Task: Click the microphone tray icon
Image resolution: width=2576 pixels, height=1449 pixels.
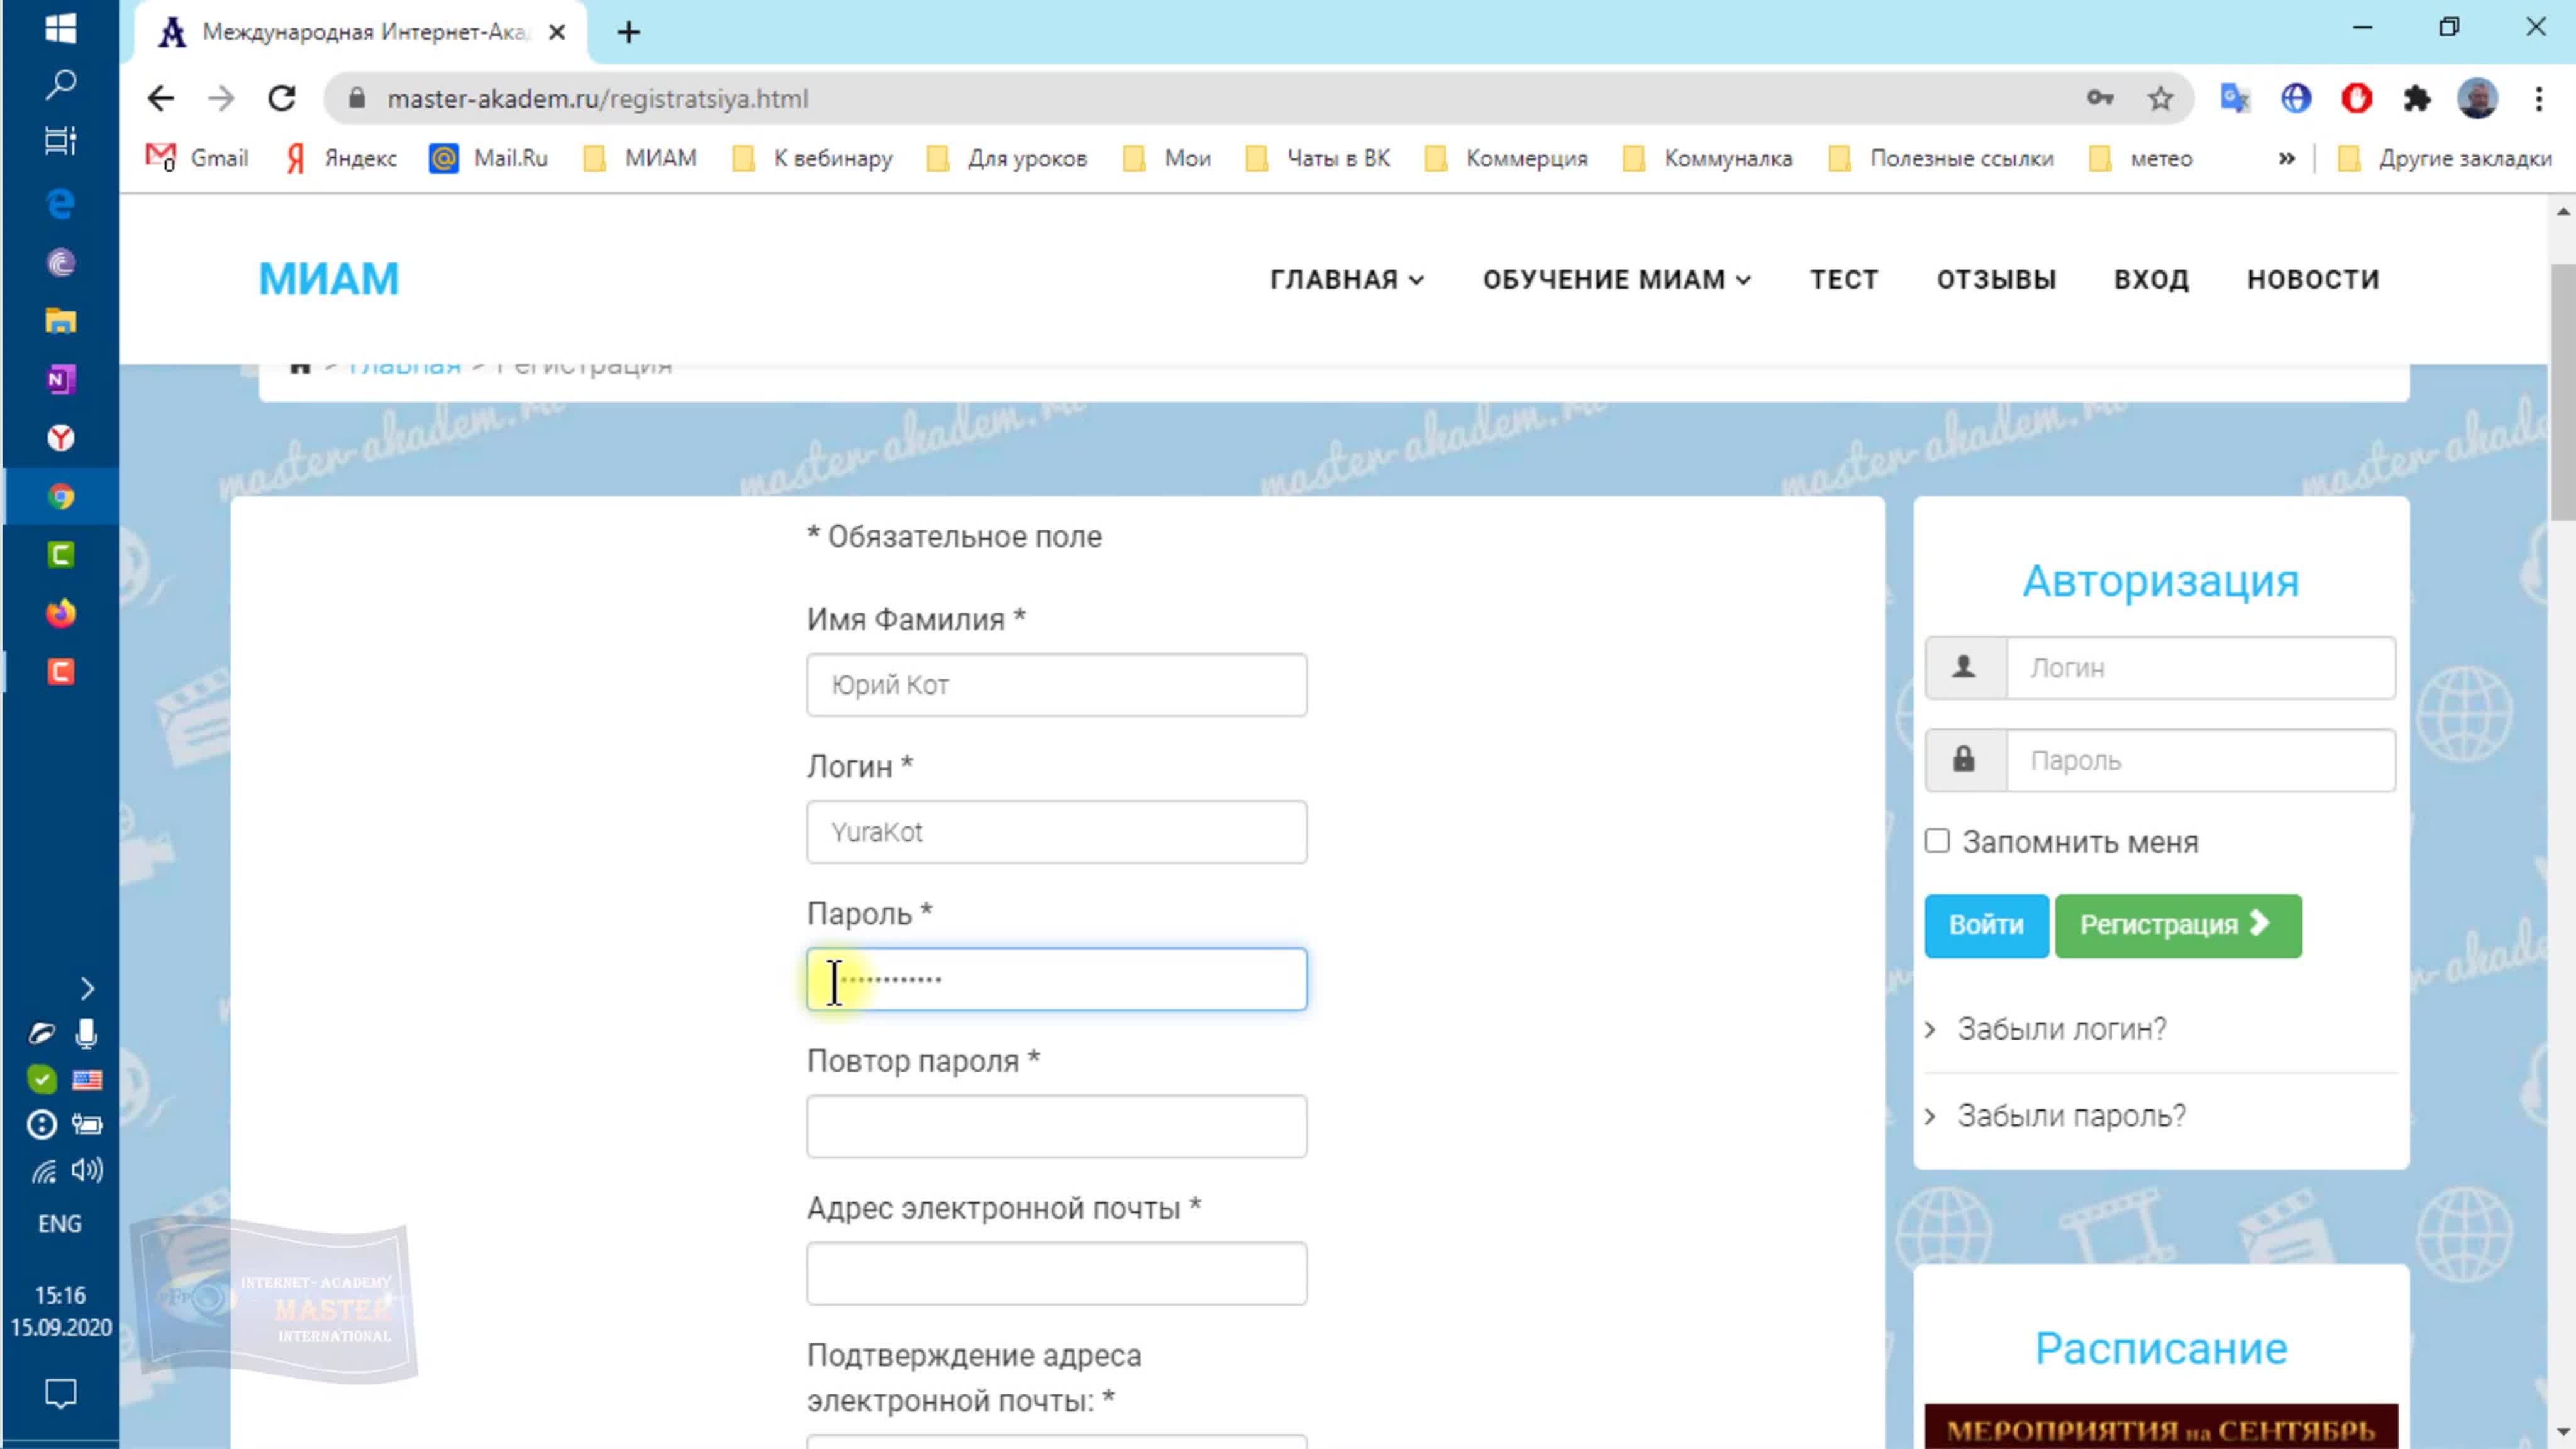Action: tap(87, 1033)
